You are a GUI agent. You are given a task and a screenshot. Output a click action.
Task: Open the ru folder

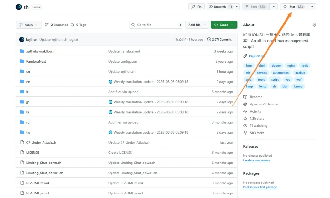tap(28, 122)
